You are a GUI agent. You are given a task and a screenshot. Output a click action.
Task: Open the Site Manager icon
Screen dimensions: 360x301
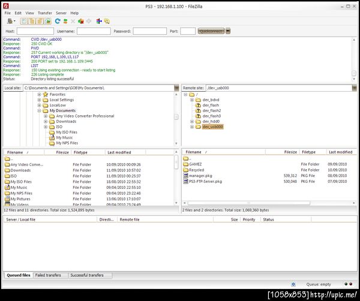click(x=10, y=21)
